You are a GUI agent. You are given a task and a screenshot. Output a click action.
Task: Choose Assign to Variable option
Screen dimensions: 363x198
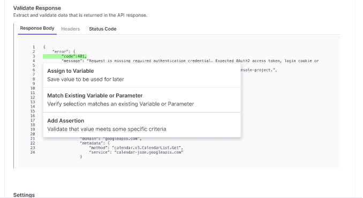(142, 75)
